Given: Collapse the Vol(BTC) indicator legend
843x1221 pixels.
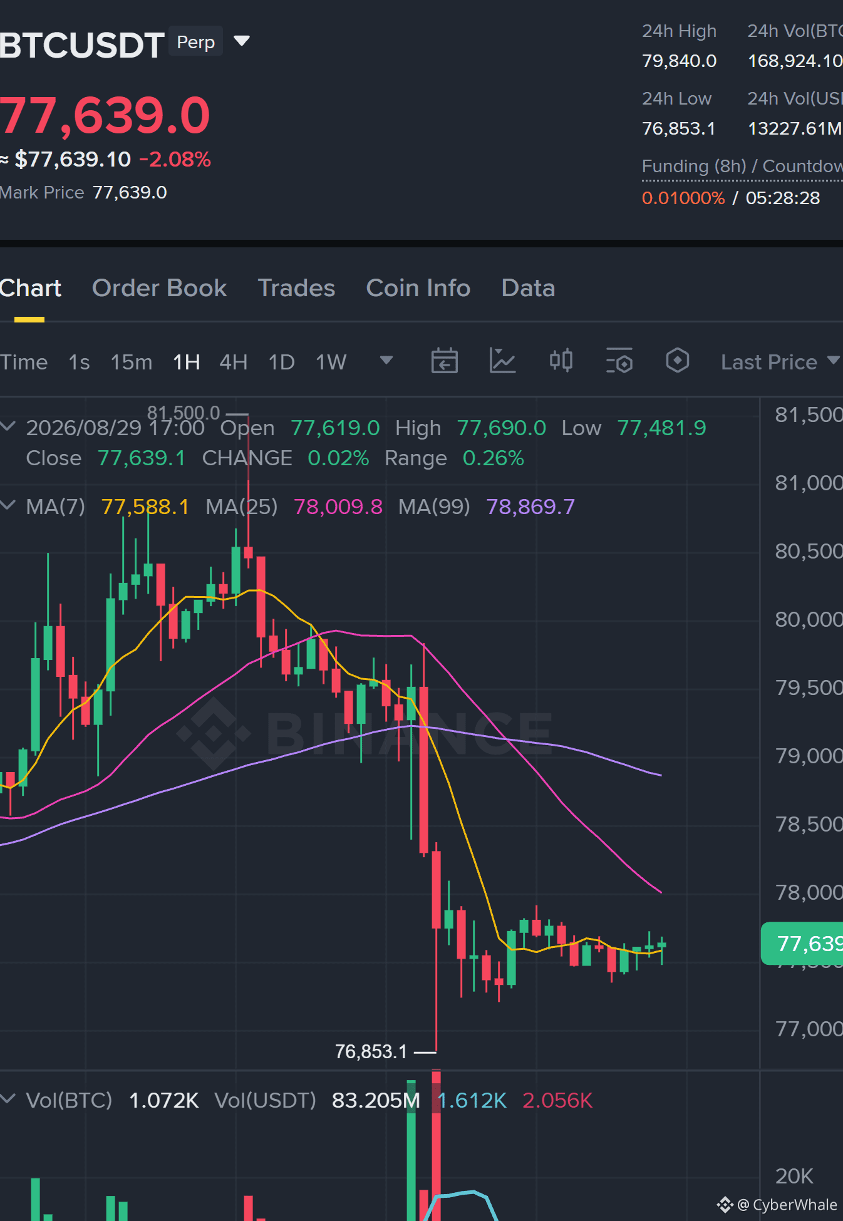Looking at the screenshot, I should pos(8,1100).
